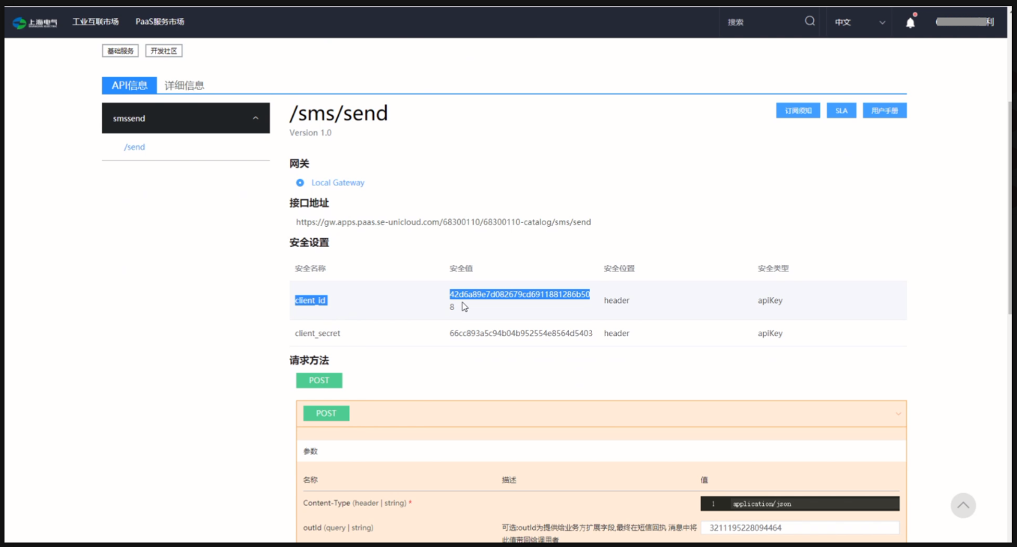
Task: Click the 基础服务 tag
Action: point(121,50)
